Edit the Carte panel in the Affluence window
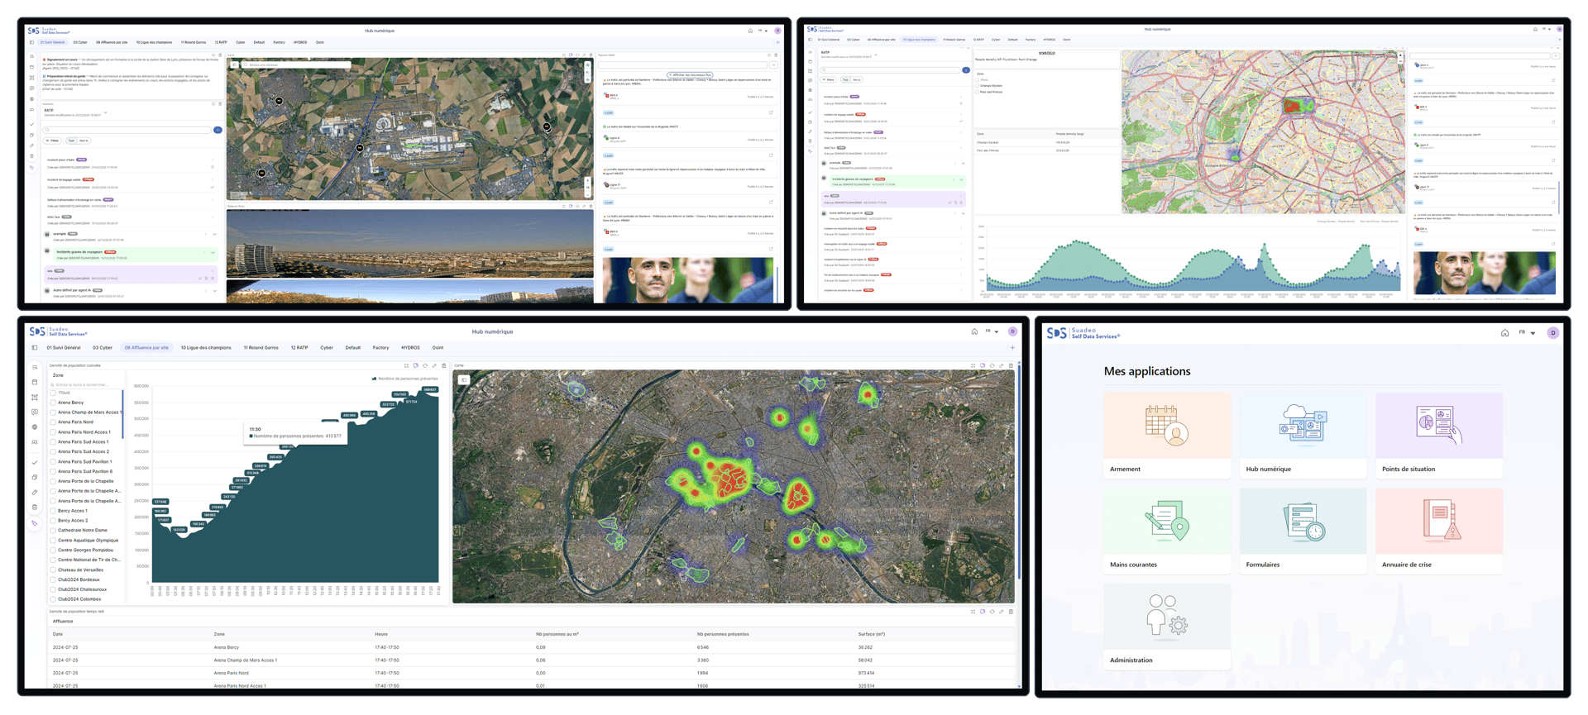The width and height of the screenshot is (1588, 715). [x=1001, y=365]
